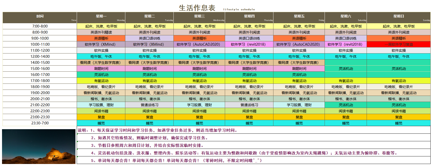Click Saturday's afternoon "灵活机动" merged cell
This screenshot has width=438, height=166.
pyautogui.click(x=346, y=69)
